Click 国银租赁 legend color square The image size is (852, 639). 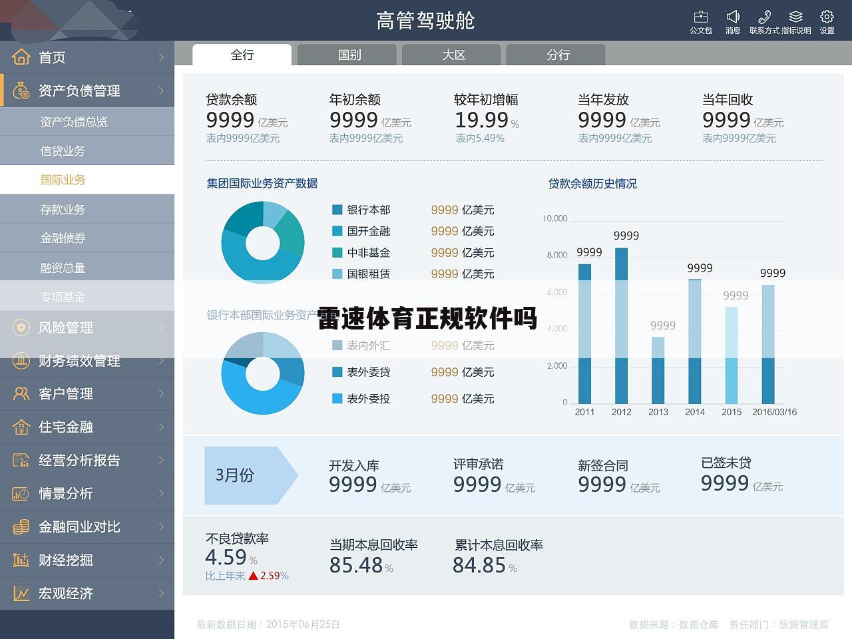click(x=337, y=274)
